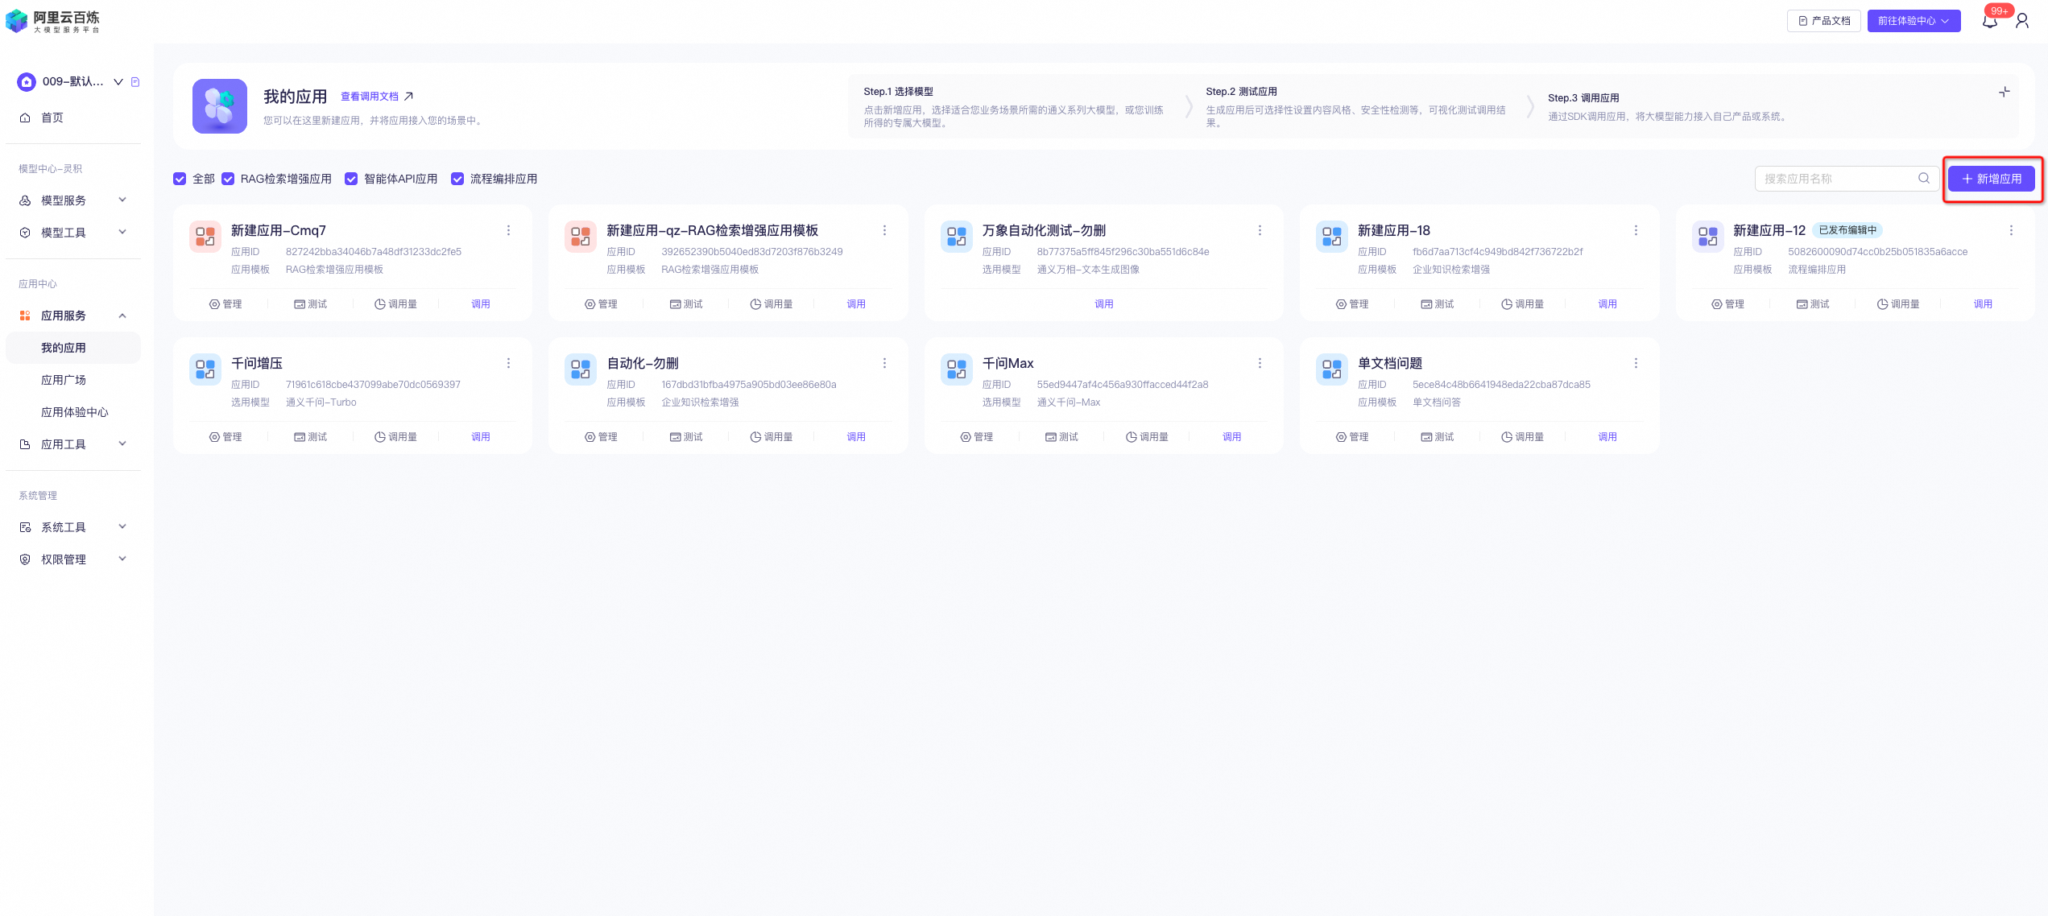Click the 单文档问题 app icon
This screenshot has height=916, width=2048.
pyautogui.click(x=1332, y=369)
